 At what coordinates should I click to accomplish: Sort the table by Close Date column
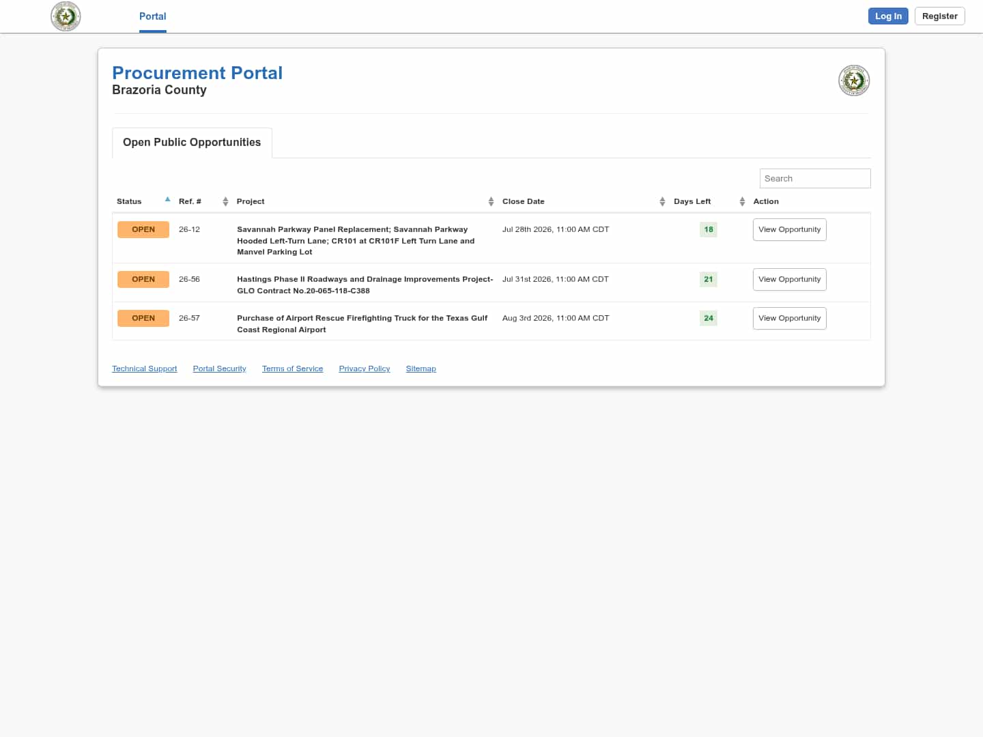click(662, 201)
